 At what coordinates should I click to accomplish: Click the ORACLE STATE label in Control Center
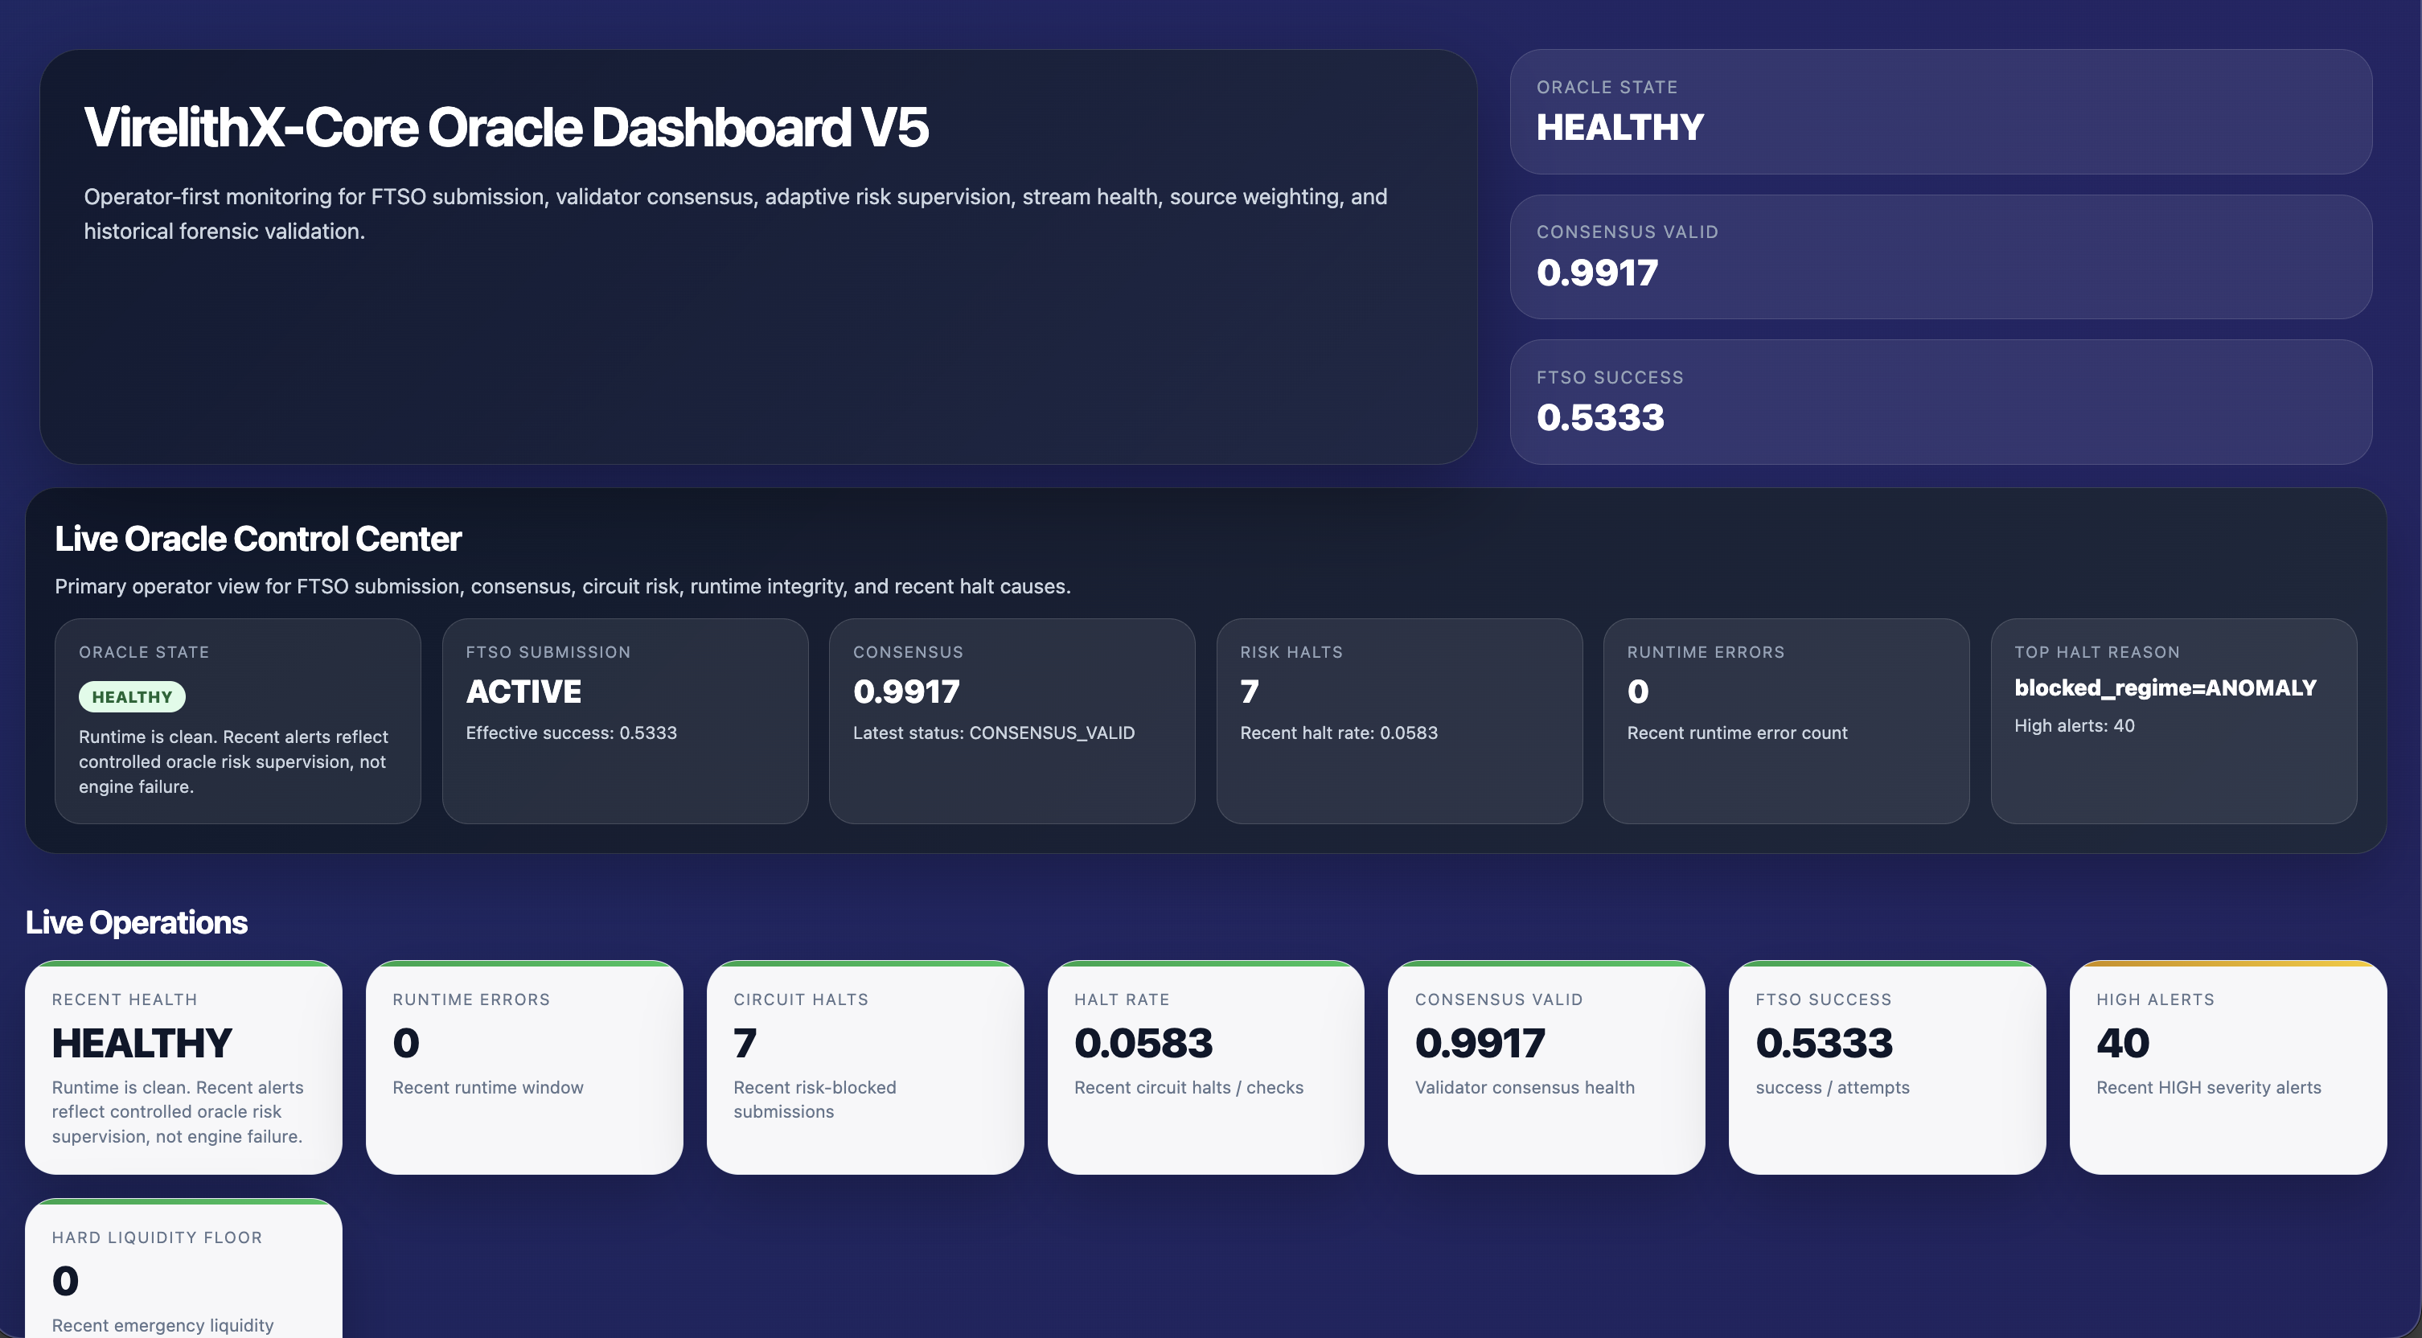[x=144, y=651]
